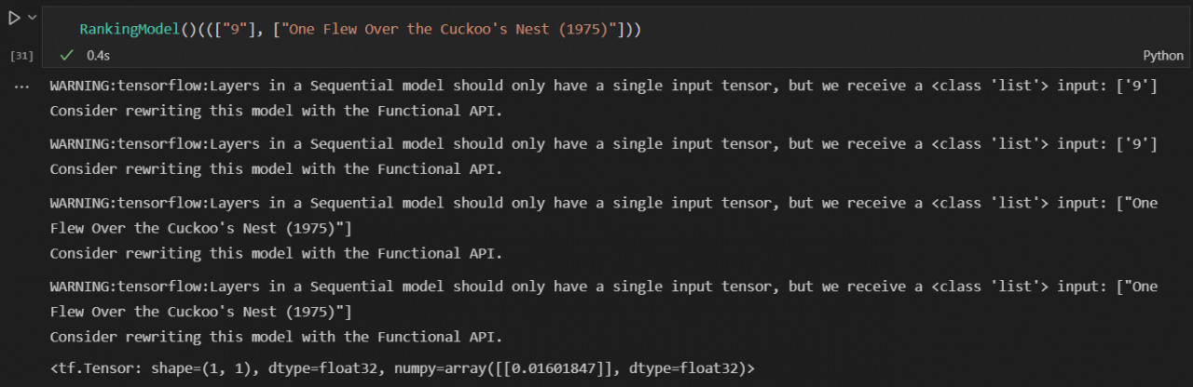
Task: Click the first "Consider rewriting this model" line
Action: pos(276,110)
